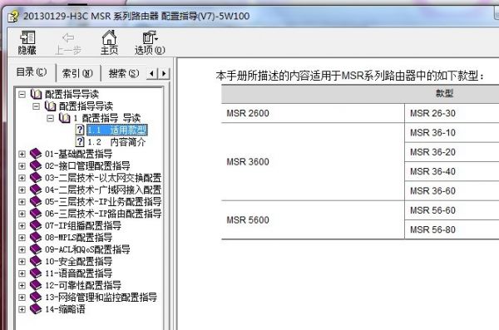Click the open book icon of top 配置指导导读
This screenshot has height=330, width=499.
click(36, 94)
